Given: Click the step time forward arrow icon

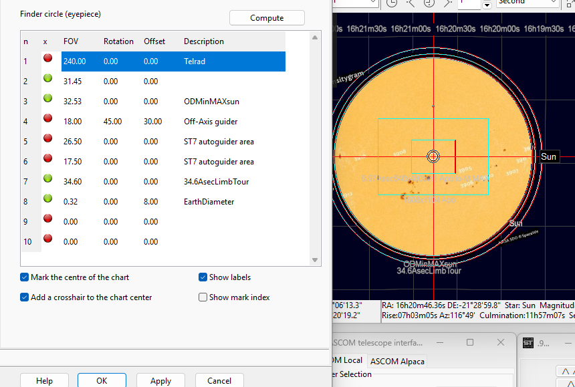Looking at the screenshot, I should click(448, 3).
